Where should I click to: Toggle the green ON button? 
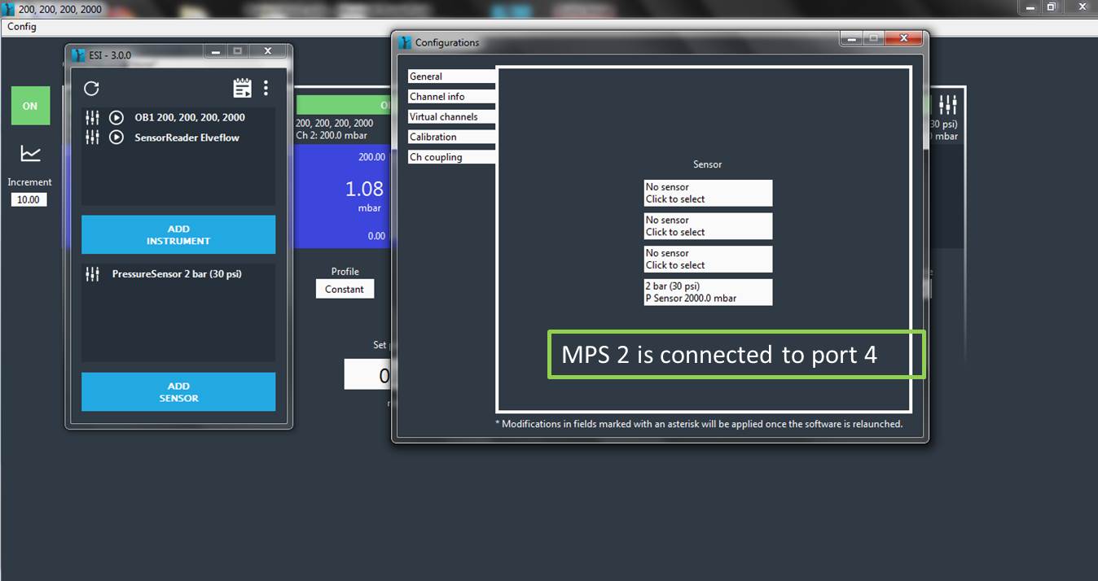(x=30, y=106)
